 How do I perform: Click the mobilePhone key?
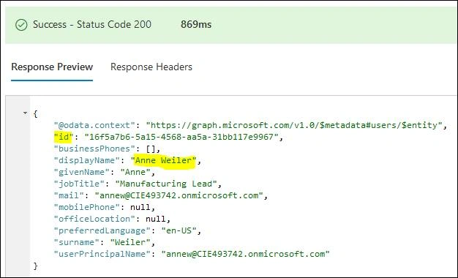point(87,207)
